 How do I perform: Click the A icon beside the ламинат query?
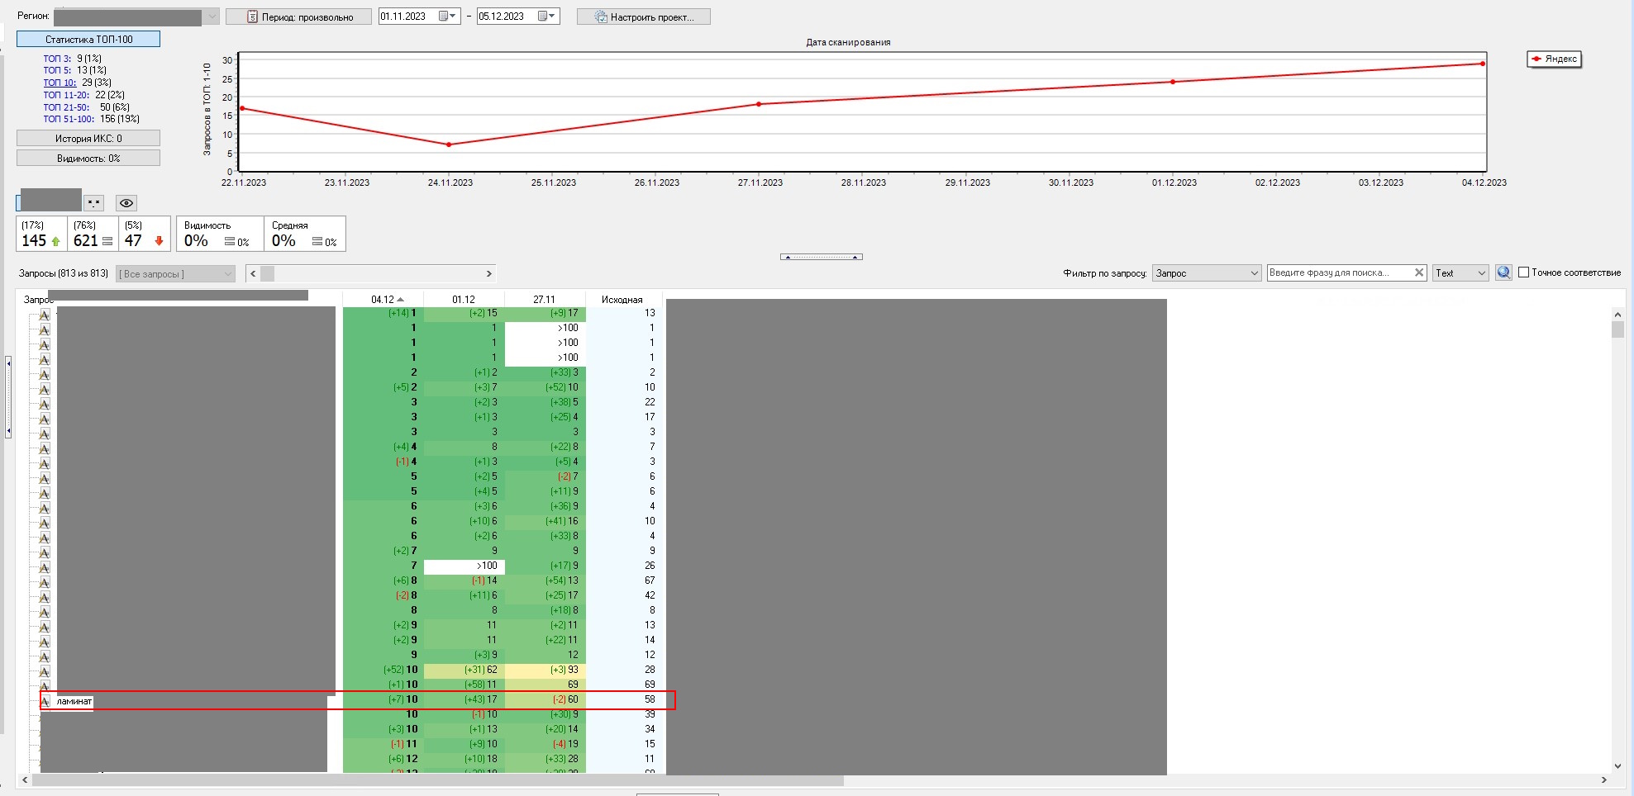[45, 701]
